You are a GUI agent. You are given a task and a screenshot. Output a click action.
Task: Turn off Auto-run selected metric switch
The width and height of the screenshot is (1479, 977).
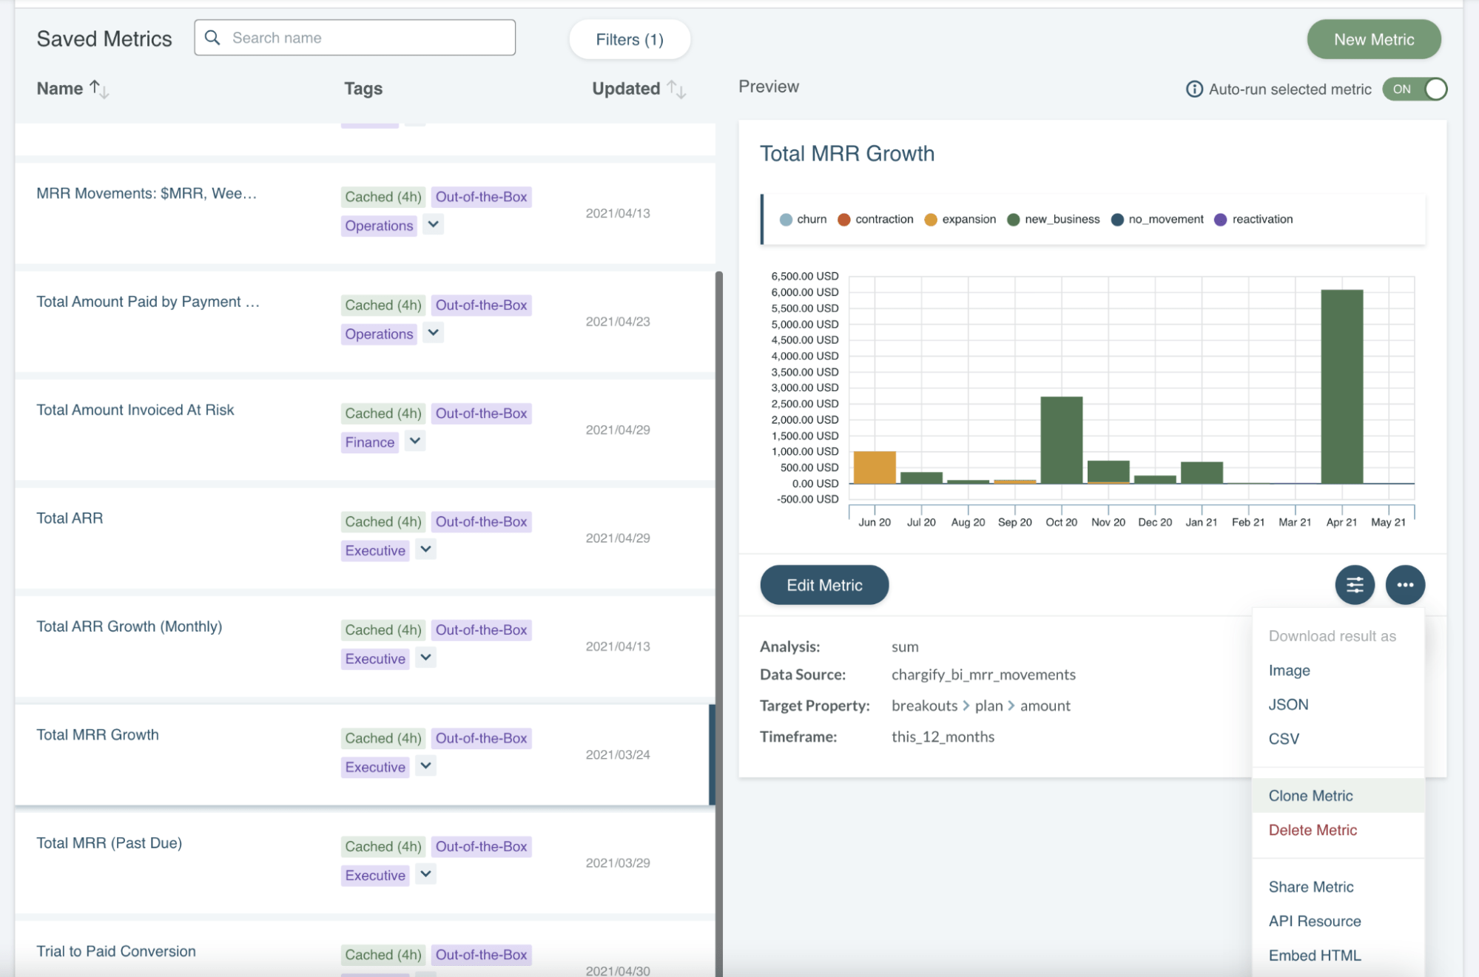coord(1414,89)
